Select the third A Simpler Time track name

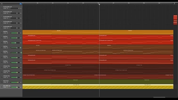[x=7, y=76]
